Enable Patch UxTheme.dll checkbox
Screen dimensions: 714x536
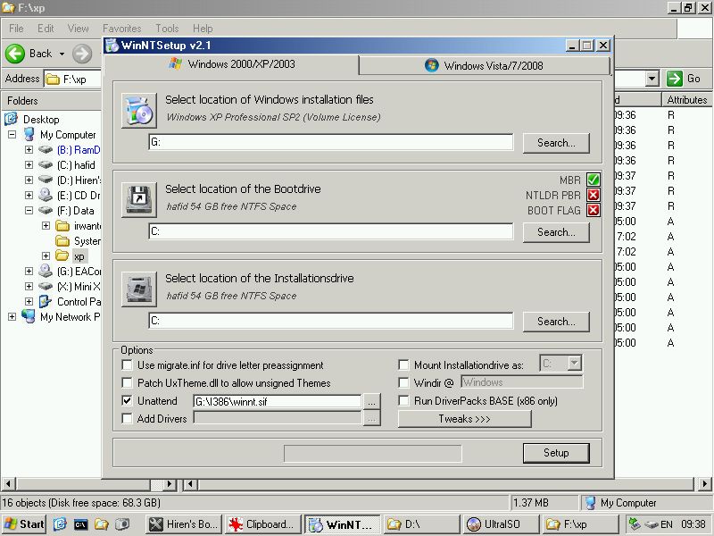[127, 383]
